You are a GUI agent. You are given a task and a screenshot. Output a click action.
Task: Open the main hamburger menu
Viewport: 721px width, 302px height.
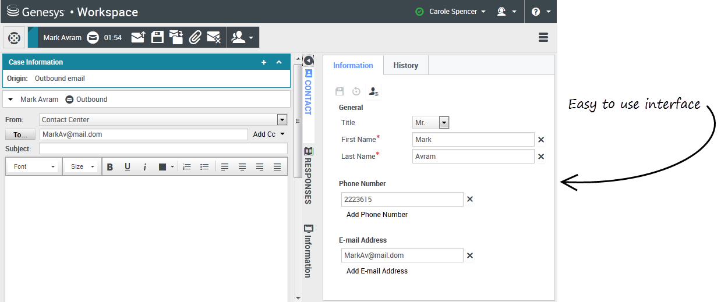[x=543, y=37]
